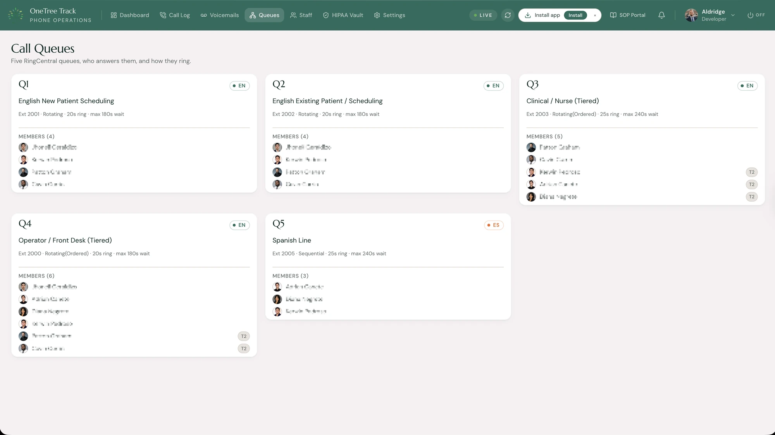The image size is (775, 435).
Task: Open the Dashboard tab
Action: click(x=130, y=15)
